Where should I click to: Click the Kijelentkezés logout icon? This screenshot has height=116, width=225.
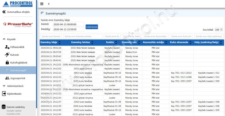coord(4,94)
